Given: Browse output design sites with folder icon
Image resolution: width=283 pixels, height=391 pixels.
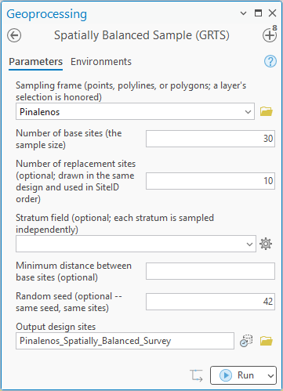Looking at the screenshot, I should coord(267,341).
